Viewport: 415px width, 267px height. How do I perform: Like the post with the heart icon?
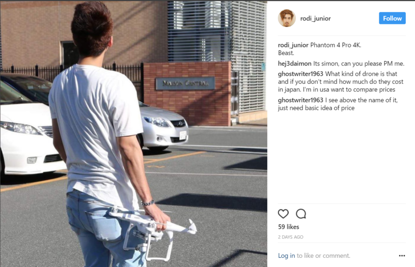(283, 214)
